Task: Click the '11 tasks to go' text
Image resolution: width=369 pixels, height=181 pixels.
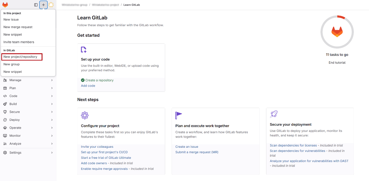Action: coord(337,55)
